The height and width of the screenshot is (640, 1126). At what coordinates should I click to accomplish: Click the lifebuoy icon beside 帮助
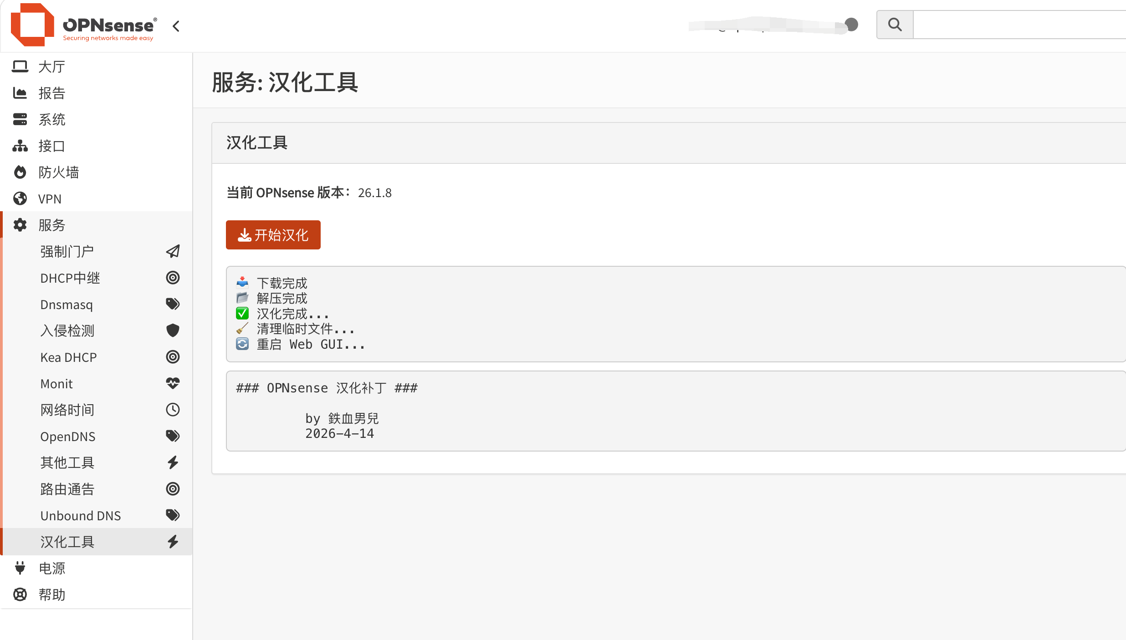pos(20,594)
